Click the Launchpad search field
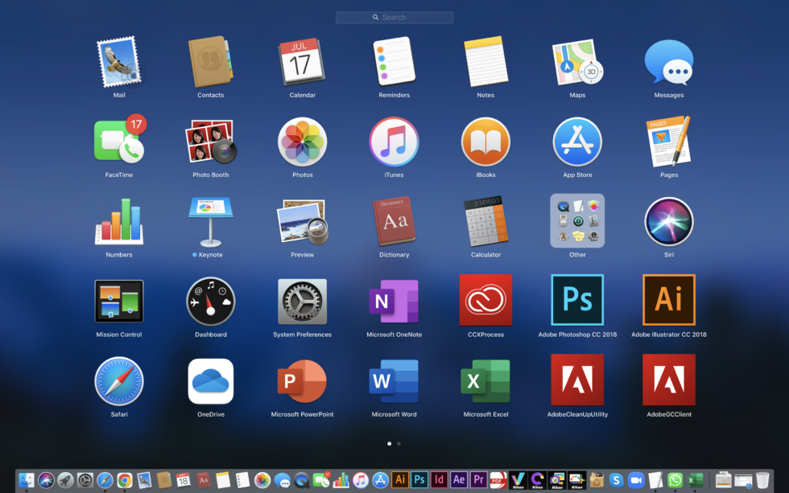This screenshot has width=789, height=493. click(394, 17)
